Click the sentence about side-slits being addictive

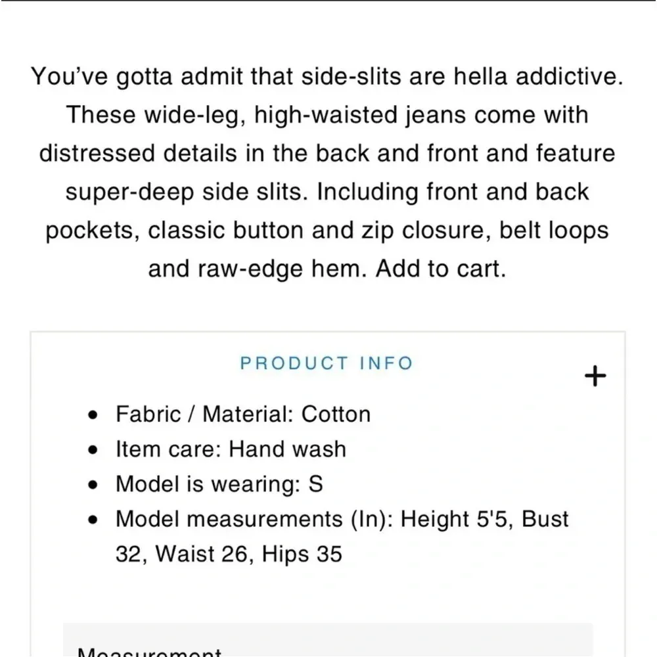(x=327, y=78)
